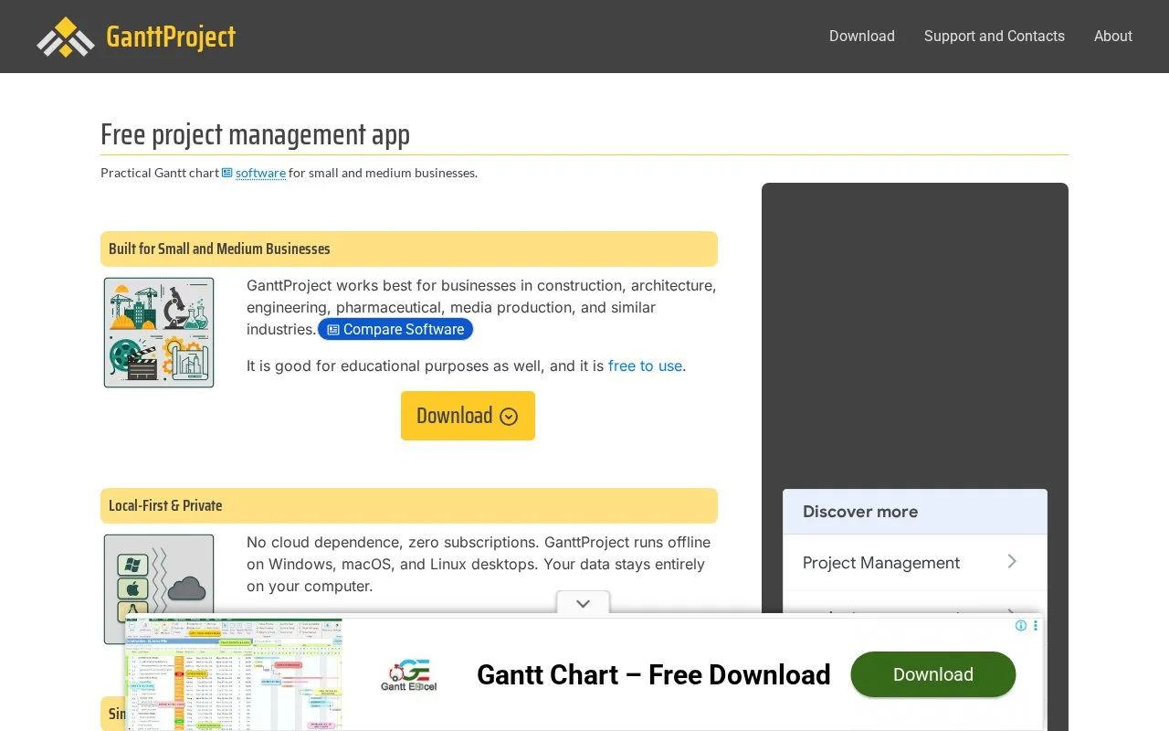Open the Download menu item in the header

[862, 37]
